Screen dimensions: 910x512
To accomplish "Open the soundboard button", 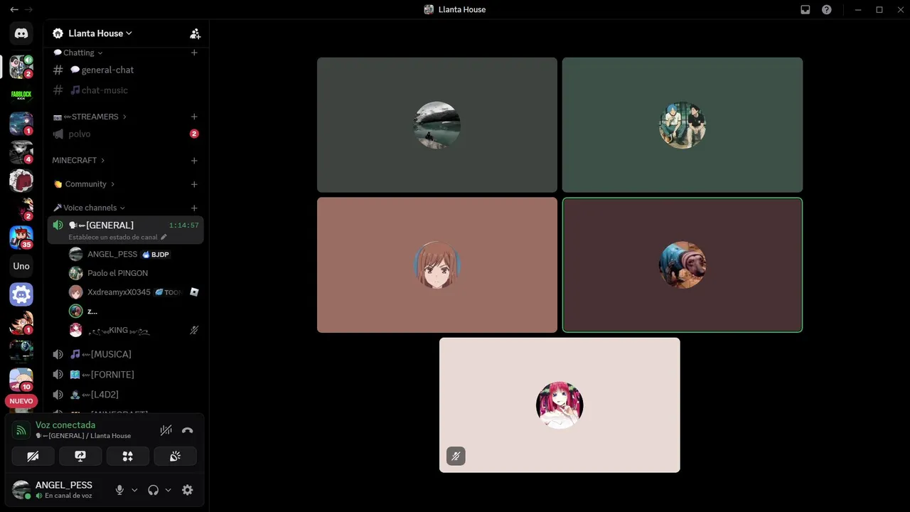I will (x=175, y=457).
